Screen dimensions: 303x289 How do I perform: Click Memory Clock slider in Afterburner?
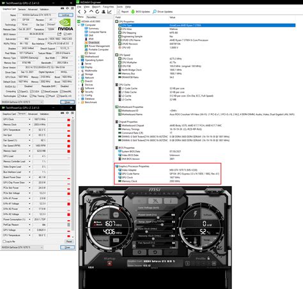pos(155,238)
